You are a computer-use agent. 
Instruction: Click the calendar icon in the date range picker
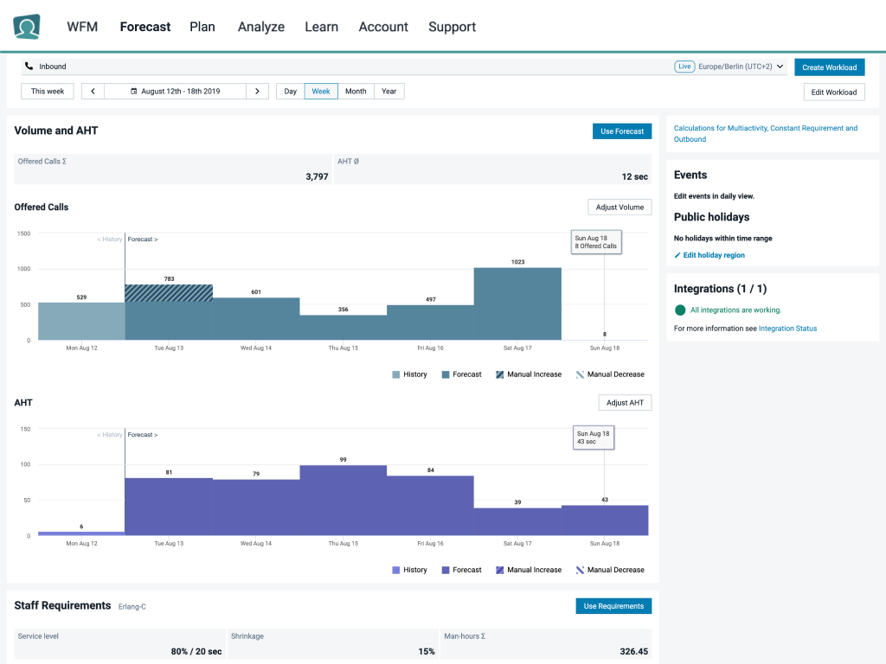132,91
